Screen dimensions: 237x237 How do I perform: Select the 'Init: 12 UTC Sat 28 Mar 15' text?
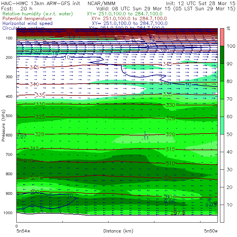click(200, 4)
